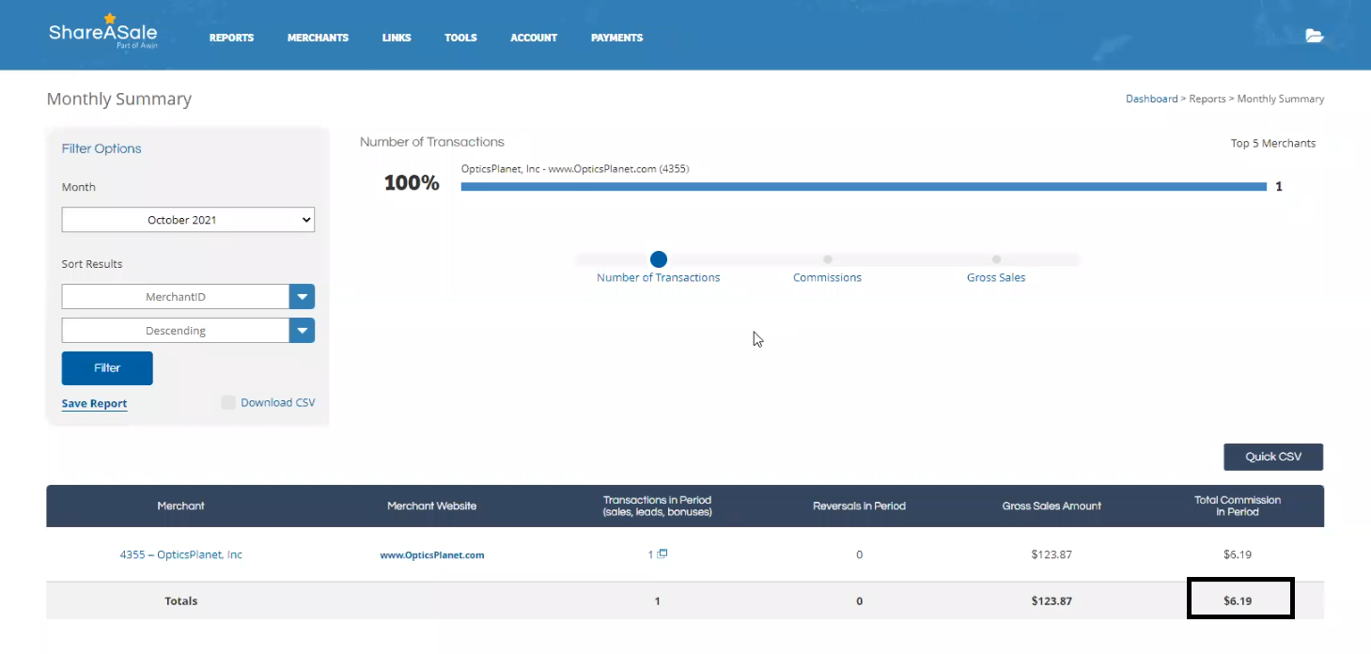Click the $6.19 commission in the OpticsPlanet row
The width and height of the screenshot is (1371, 654).
point(1238,554)
